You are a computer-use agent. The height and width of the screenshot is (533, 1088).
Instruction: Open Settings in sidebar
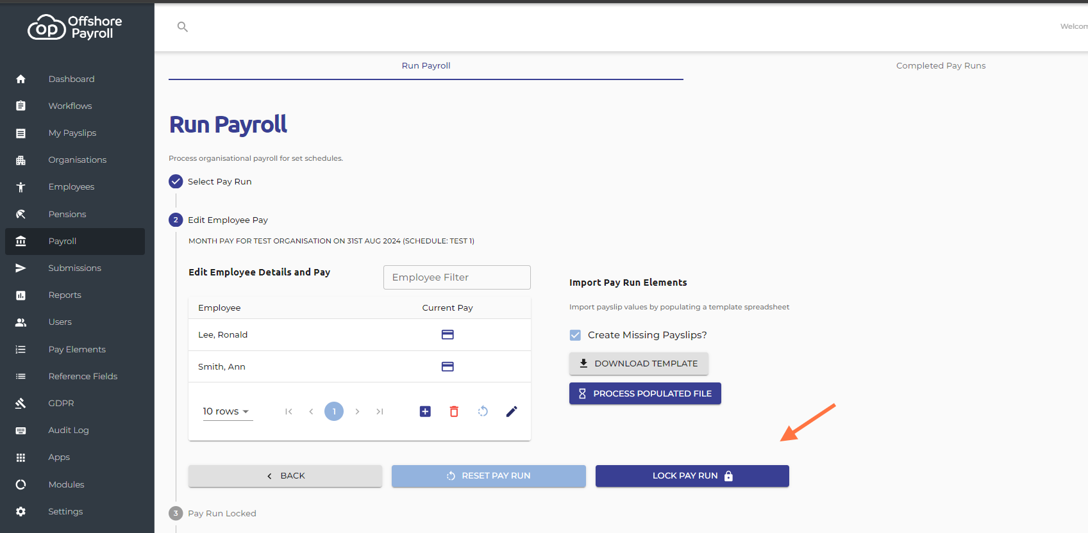(75, 511)
